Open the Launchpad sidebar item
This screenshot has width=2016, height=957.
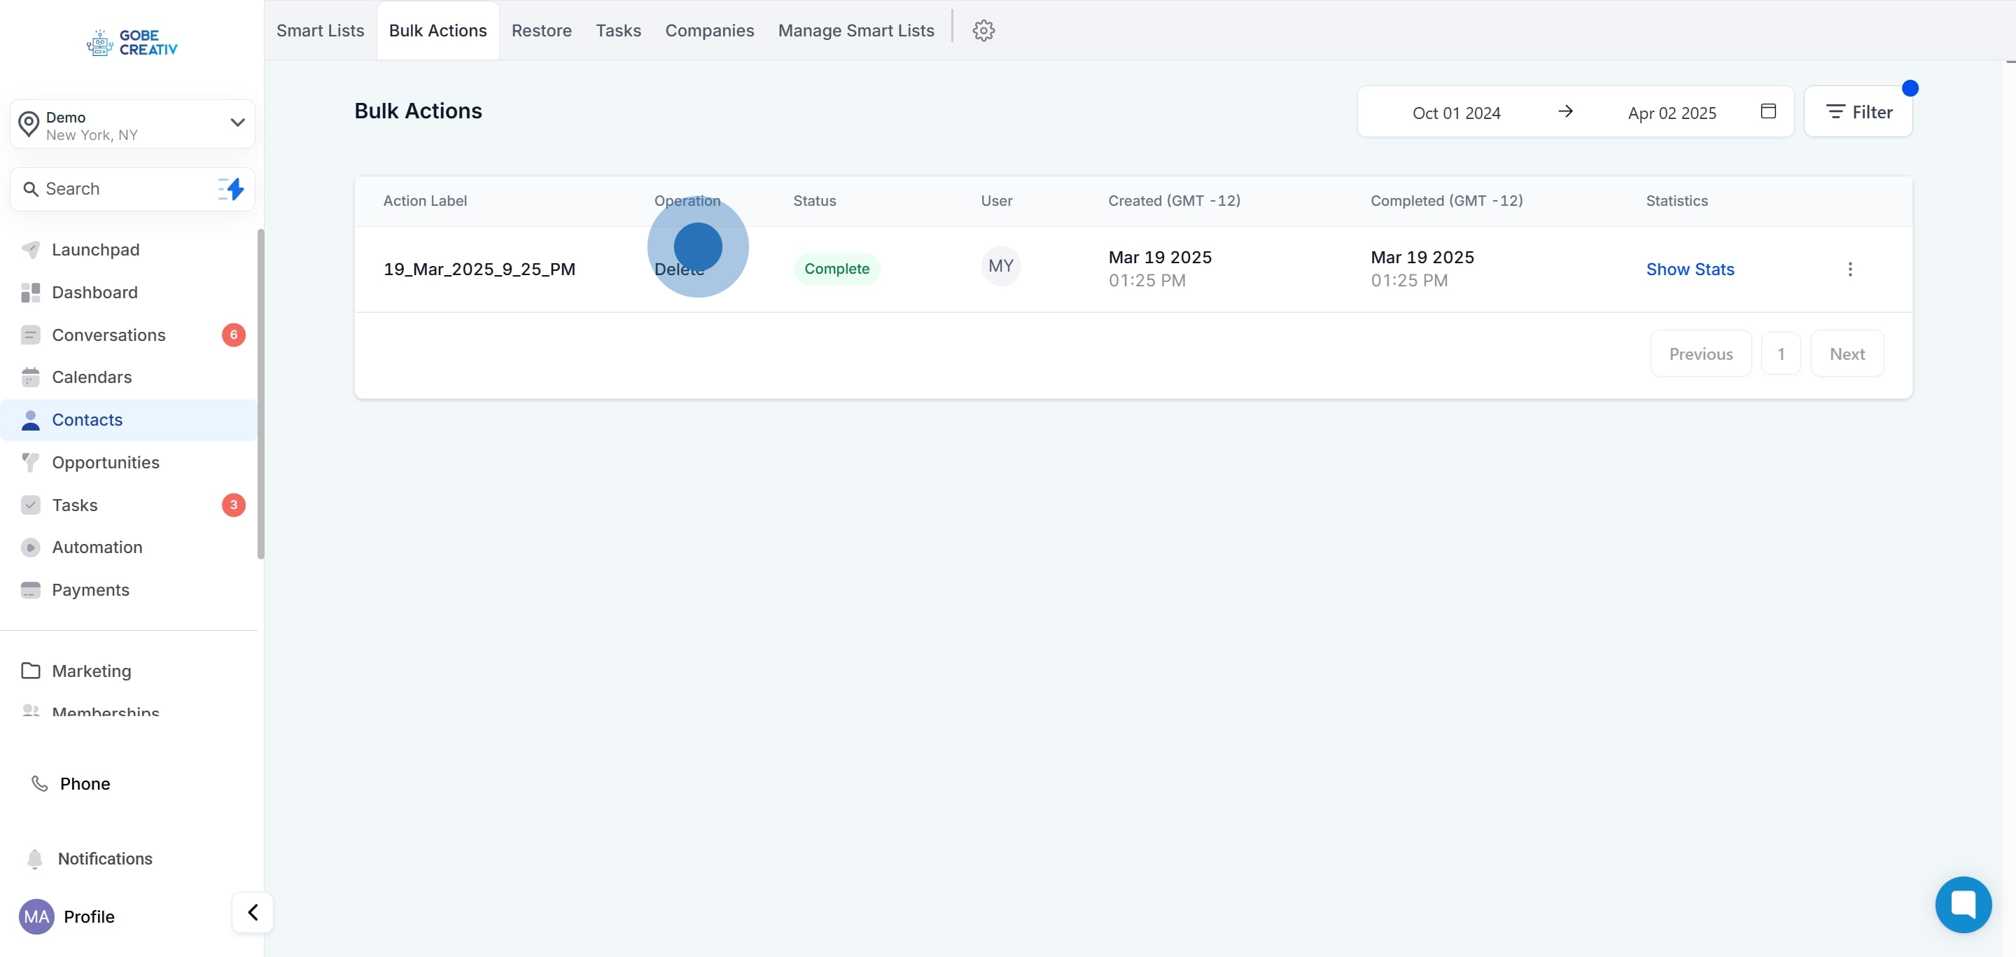(x=95, y=250)
